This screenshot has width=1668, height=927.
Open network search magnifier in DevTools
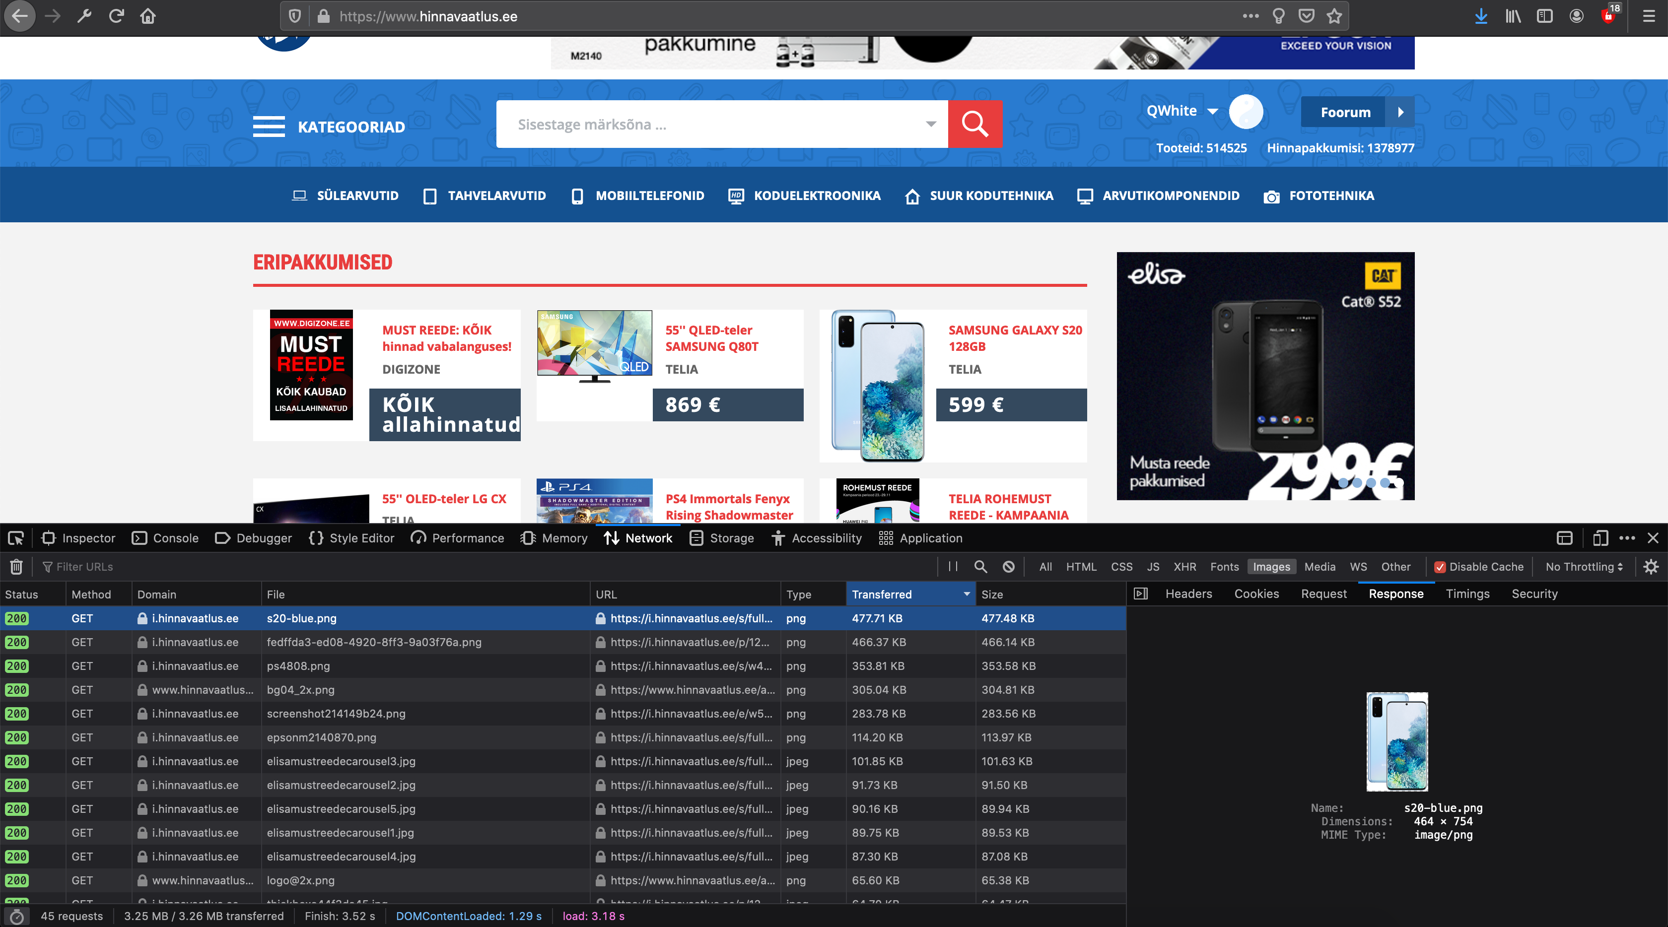point(980,566)
